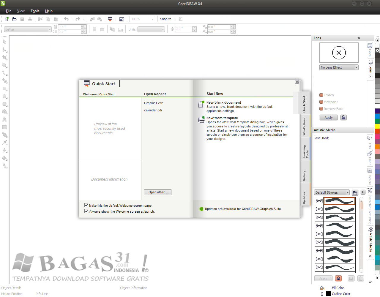This screenshot has height=297, width=380.
Task: Click the Save disk icon in toolbar
Action: (x=22, y=19)
